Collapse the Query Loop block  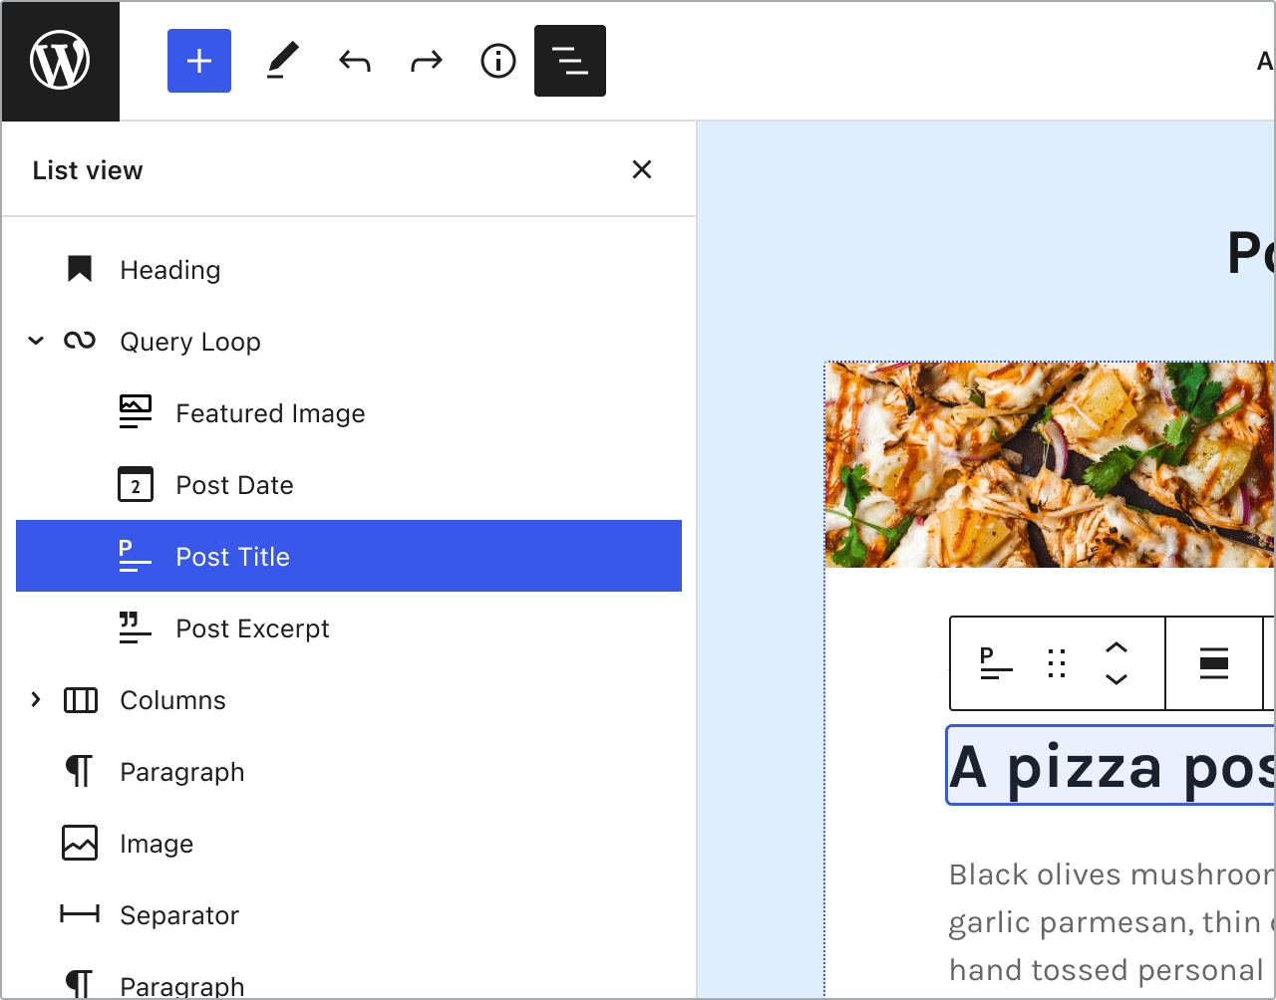click(36, 342)
